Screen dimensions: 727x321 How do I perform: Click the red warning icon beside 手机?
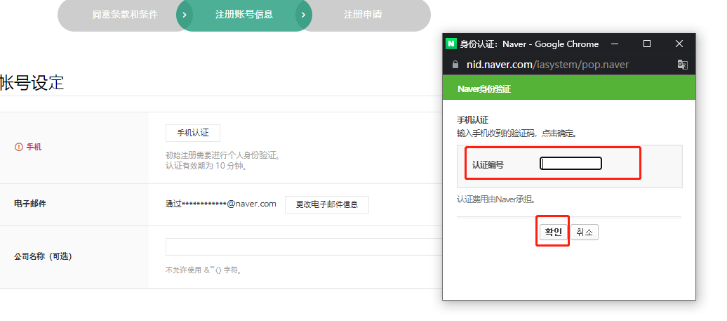[18, 147]
